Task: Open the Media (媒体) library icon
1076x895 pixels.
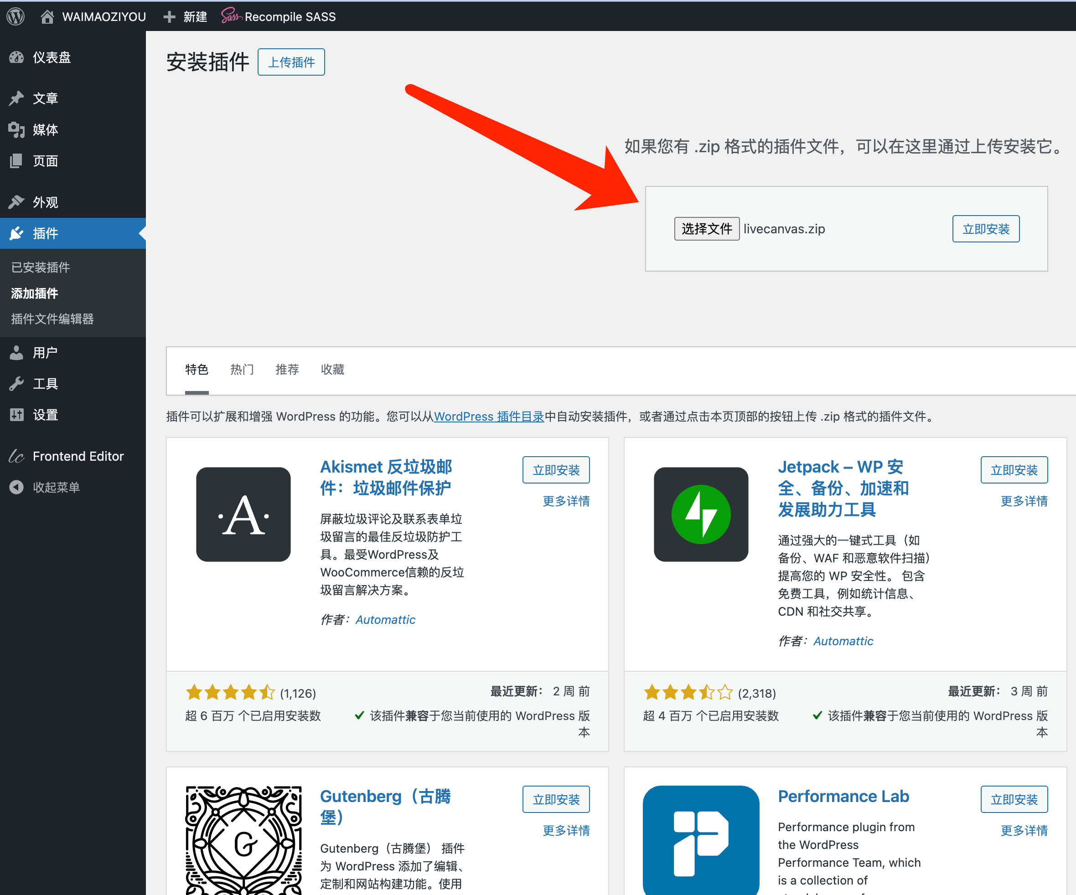Action: pyautogui.click(x=16, y=129)
